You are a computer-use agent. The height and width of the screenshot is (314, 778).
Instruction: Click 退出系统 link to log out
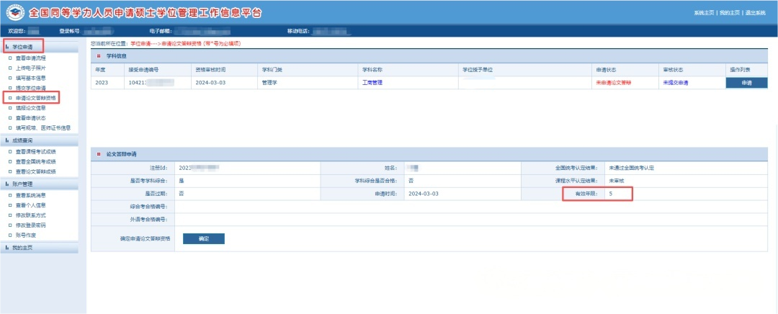[755, 13]
